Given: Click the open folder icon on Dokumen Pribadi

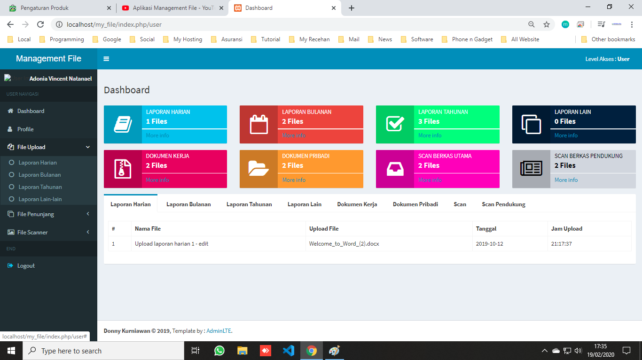Looking at the screenshot, I should pos(258,169).
